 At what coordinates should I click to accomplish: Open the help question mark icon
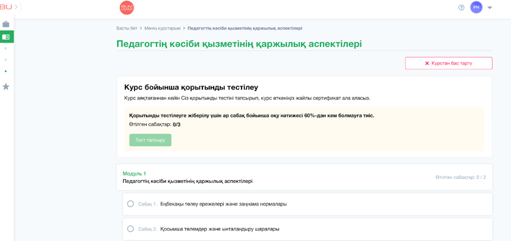461,8
